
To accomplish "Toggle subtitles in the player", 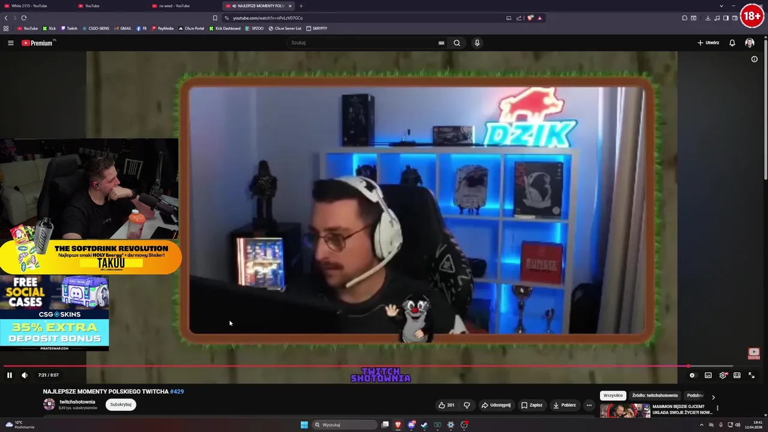I will 708,375.
